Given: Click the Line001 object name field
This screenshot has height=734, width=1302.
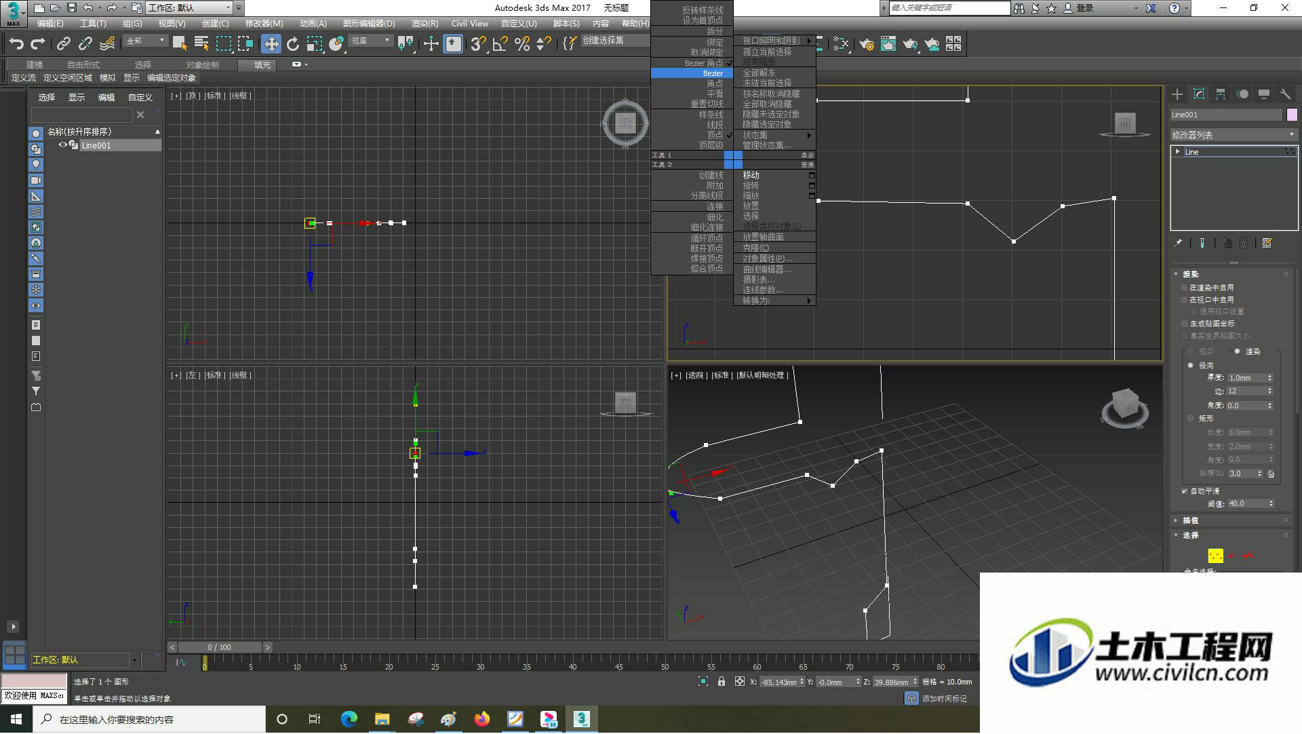Looking at the screenshot, I should (1226, 115).
